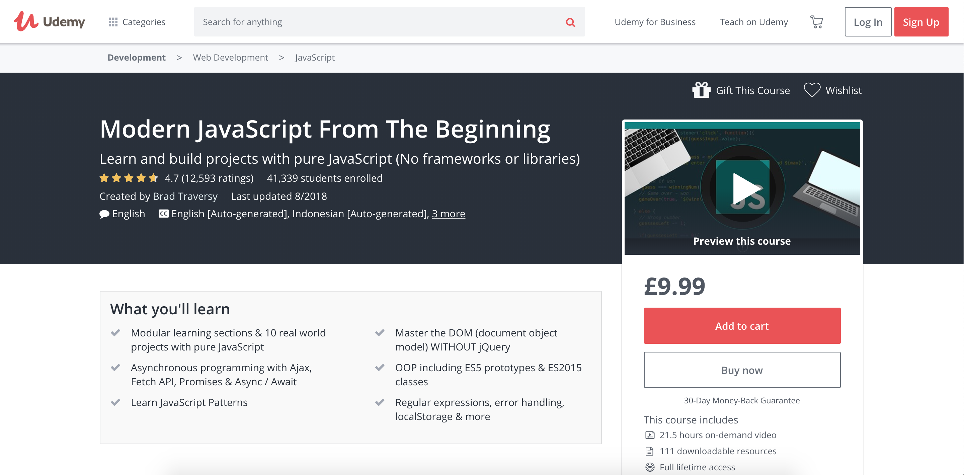
Task: Expand the '3 more' subtitle languages
Action: point(448,214)
